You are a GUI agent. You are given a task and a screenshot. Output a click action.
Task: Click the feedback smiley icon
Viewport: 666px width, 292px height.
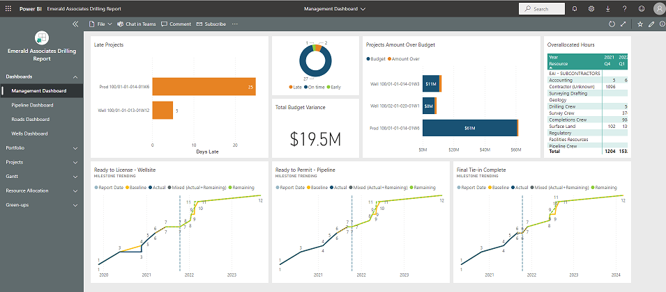[x=641, y=8]
